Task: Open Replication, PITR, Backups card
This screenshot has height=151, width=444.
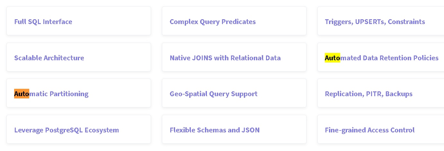Action: (369, 94)
